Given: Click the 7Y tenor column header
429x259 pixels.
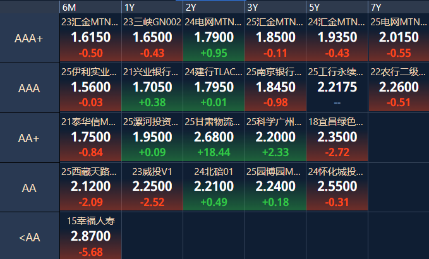Looking at the screenshot, I should pyautogui.click(x=398, y=7).
